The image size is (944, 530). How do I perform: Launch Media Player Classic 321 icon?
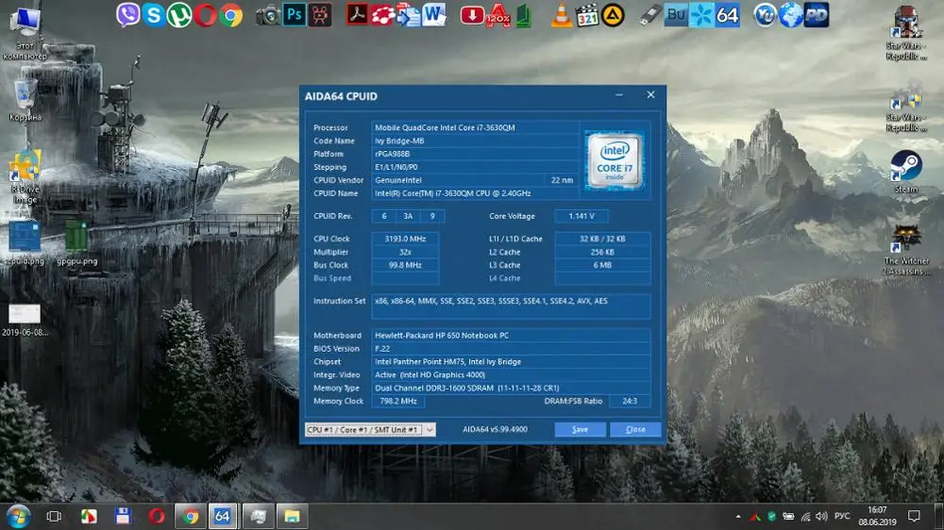click(587, 15)
